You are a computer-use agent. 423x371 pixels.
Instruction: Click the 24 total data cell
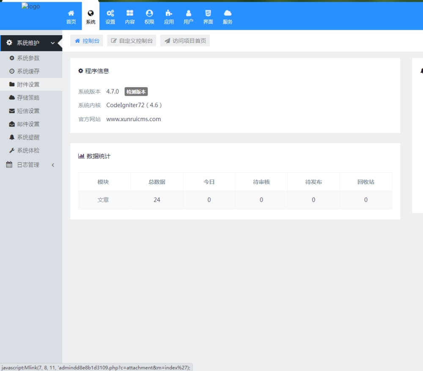click(157, 200)
